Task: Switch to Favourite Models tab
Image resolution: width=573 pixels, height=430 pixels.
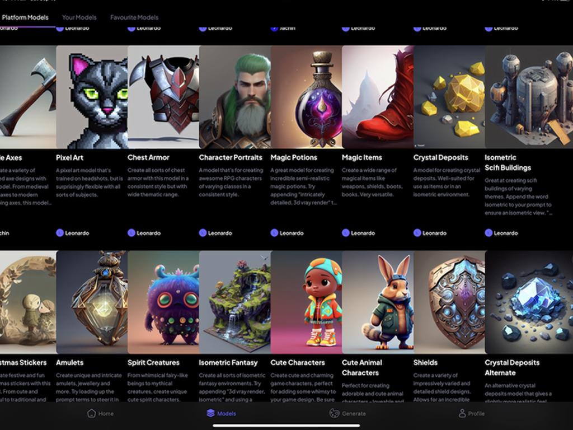Action: 134,17
